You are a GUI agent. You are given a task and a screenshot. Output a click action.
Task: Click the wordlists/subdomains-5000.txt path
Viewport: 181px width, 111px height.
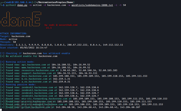click(92, 5)
